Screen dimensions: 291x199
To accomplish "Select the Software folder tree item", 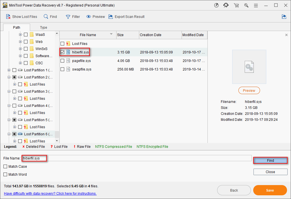I will (x=44, y=56).
